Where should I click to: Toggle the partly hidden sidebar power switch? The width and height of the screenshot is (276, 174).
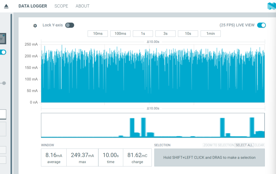pos(3,52)
